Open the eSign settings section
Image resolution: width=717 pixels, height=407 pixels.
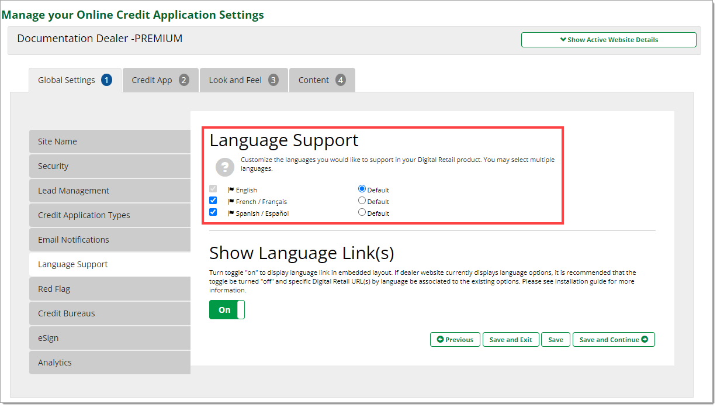click(110, 338)
